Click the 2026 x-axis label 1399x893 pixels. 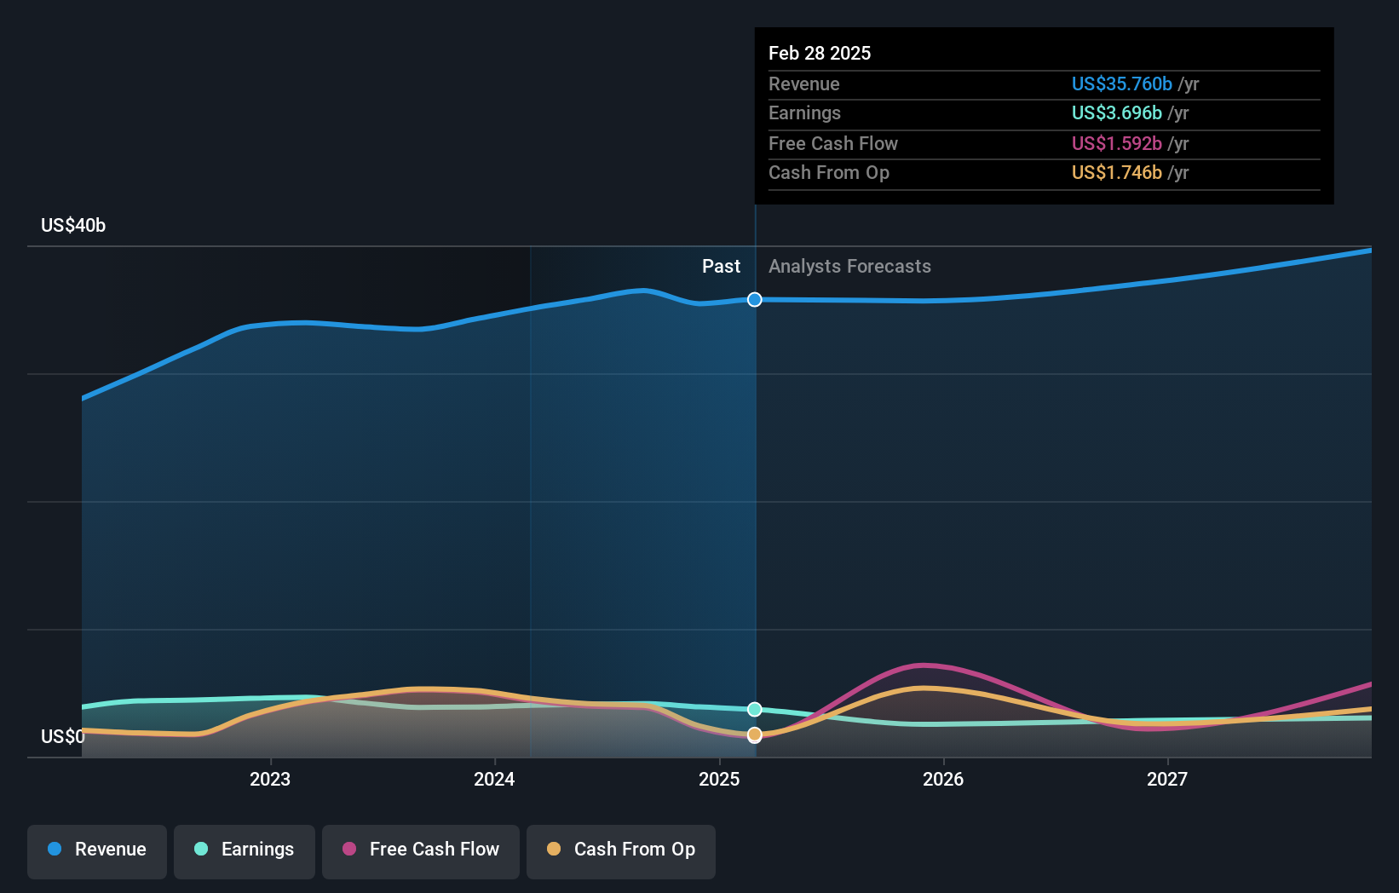tap(943, 779)
